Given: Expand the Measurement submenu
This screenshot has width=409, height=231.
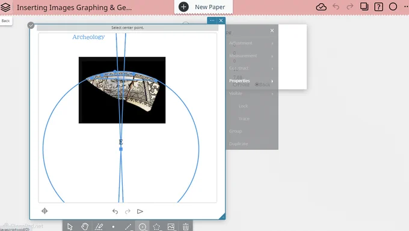Looking at the screenshot, I should point(251,56).
